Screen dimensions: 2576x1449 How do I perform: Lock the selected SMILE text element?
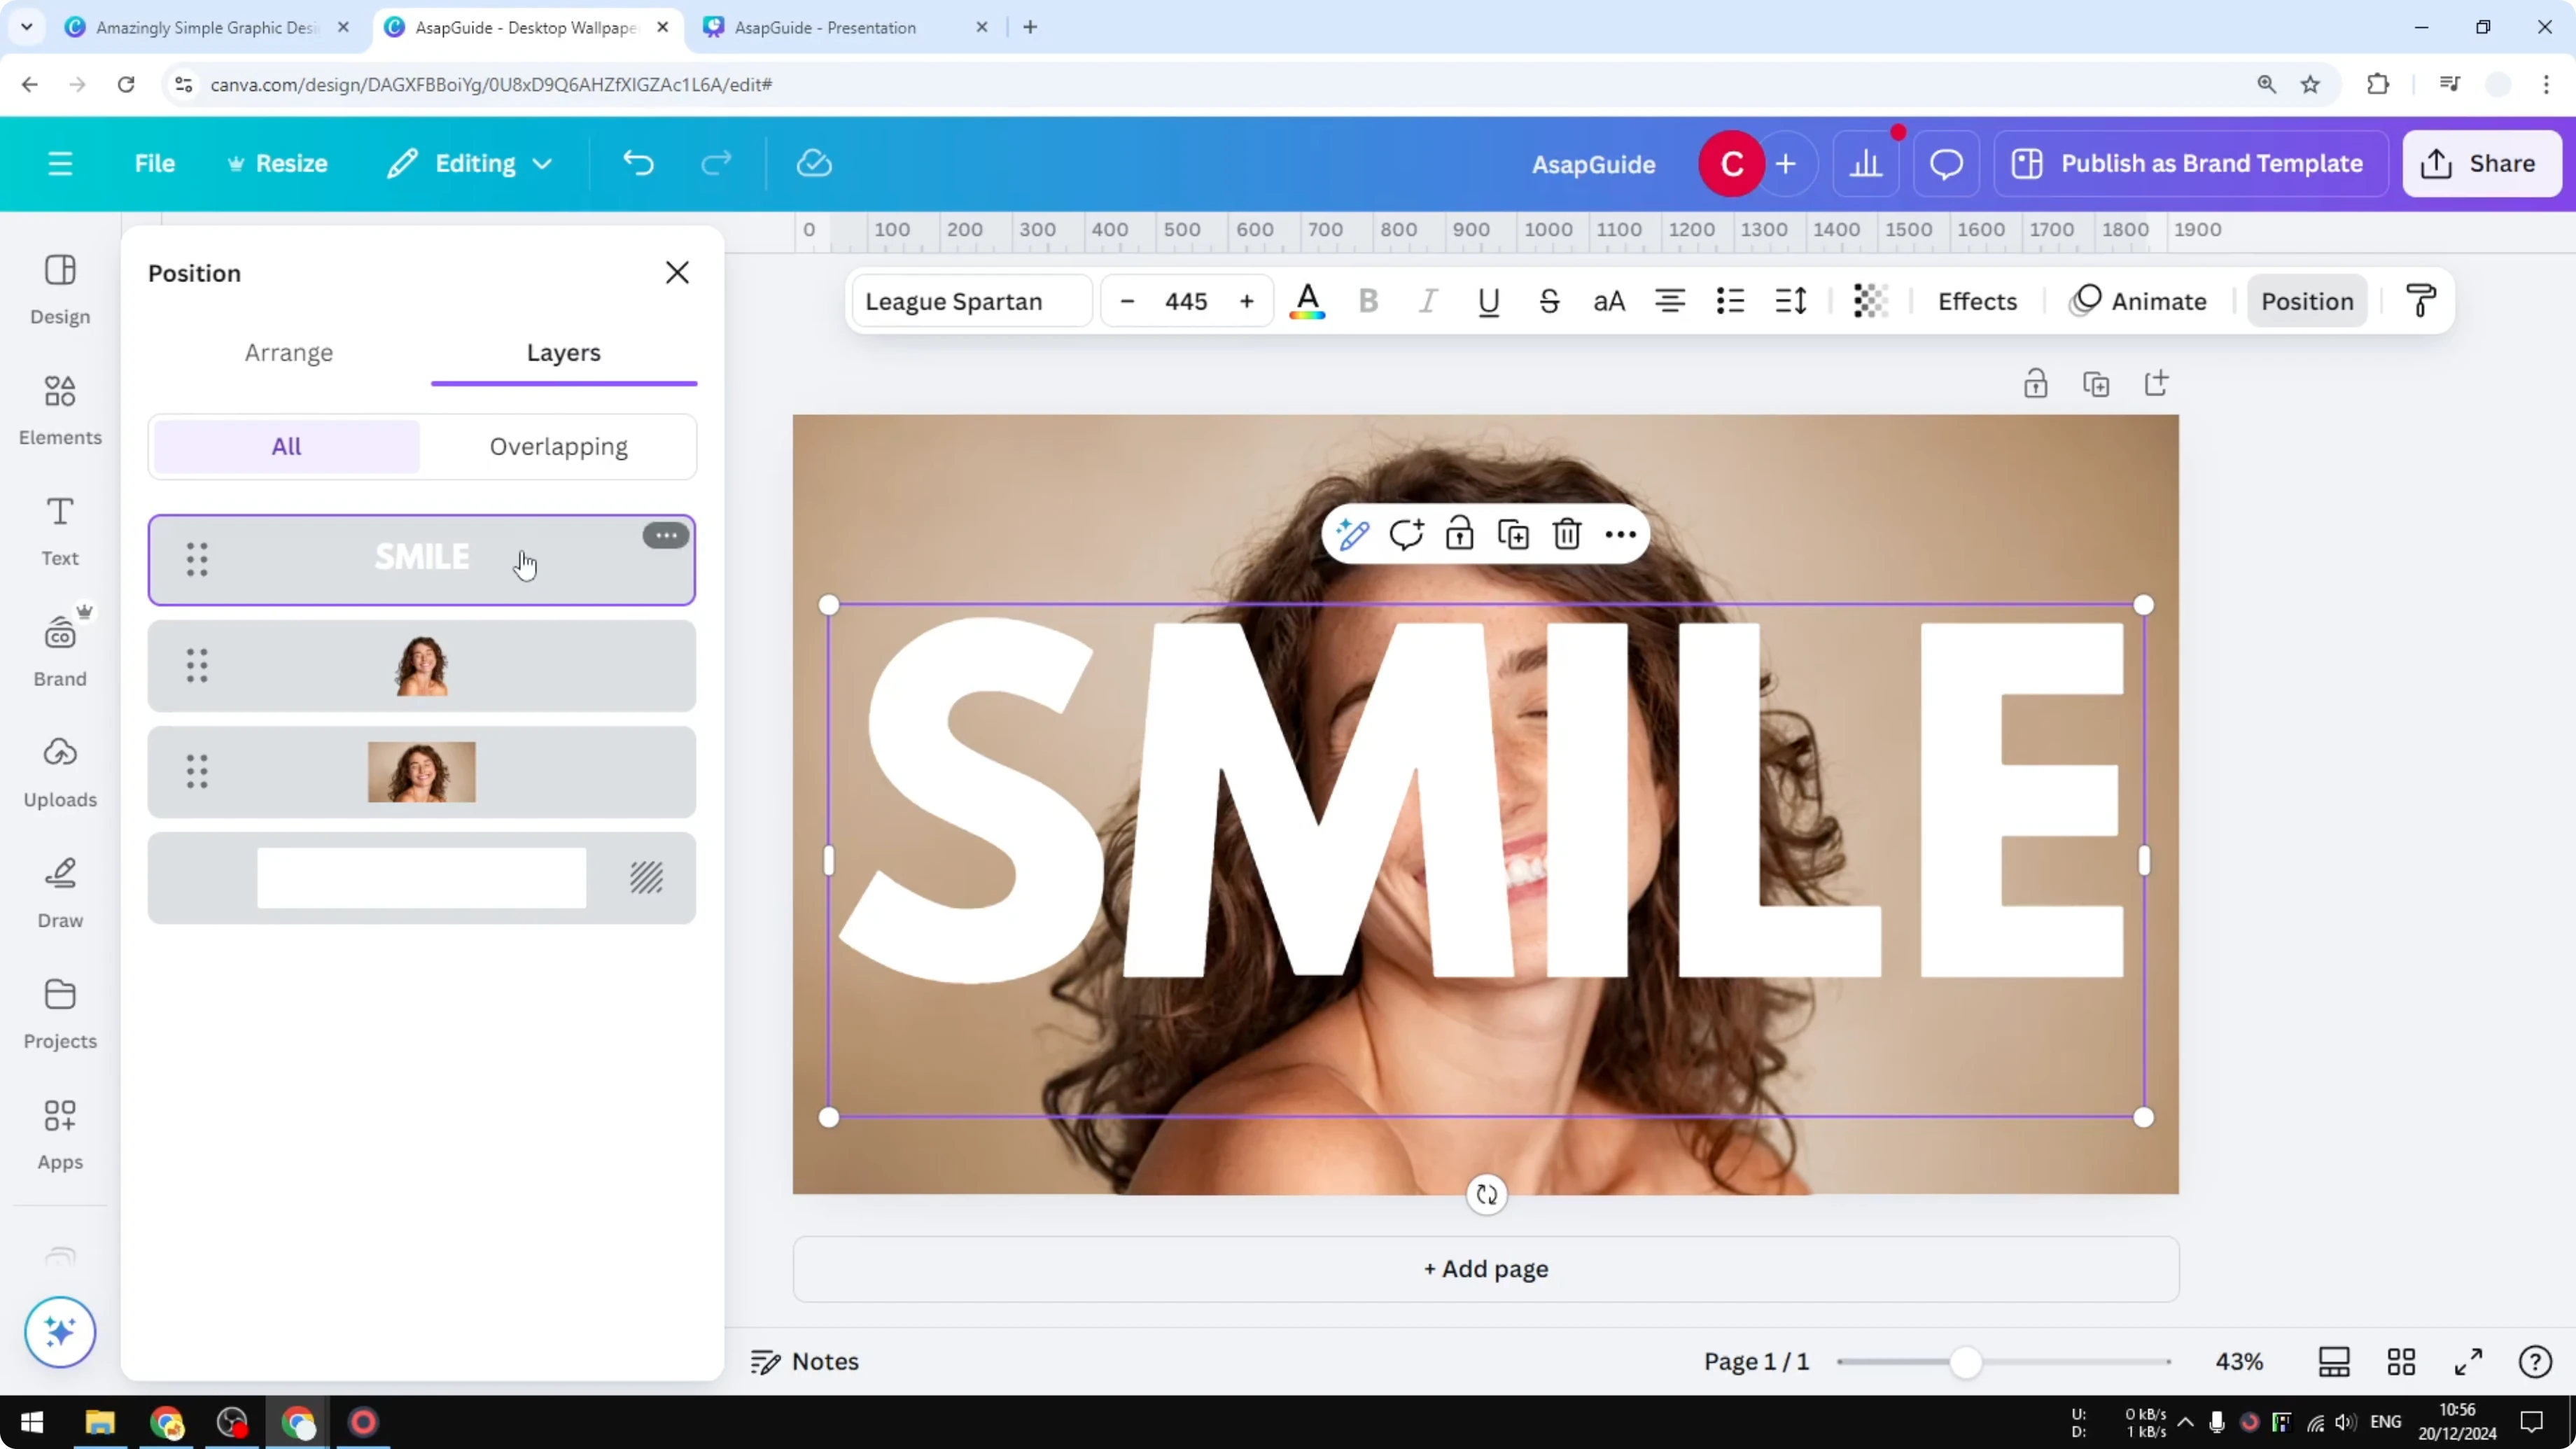[1459, 533]
